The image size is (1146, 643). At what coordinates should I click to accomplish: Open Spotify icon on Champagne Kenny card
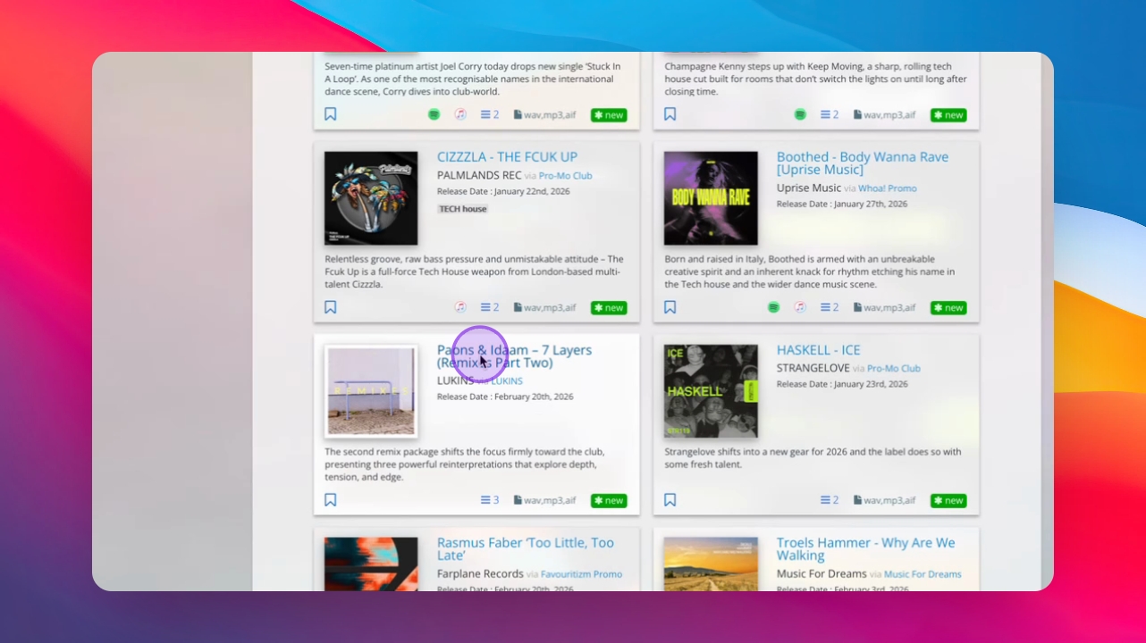pyautogui.click(x=800, y=114)
